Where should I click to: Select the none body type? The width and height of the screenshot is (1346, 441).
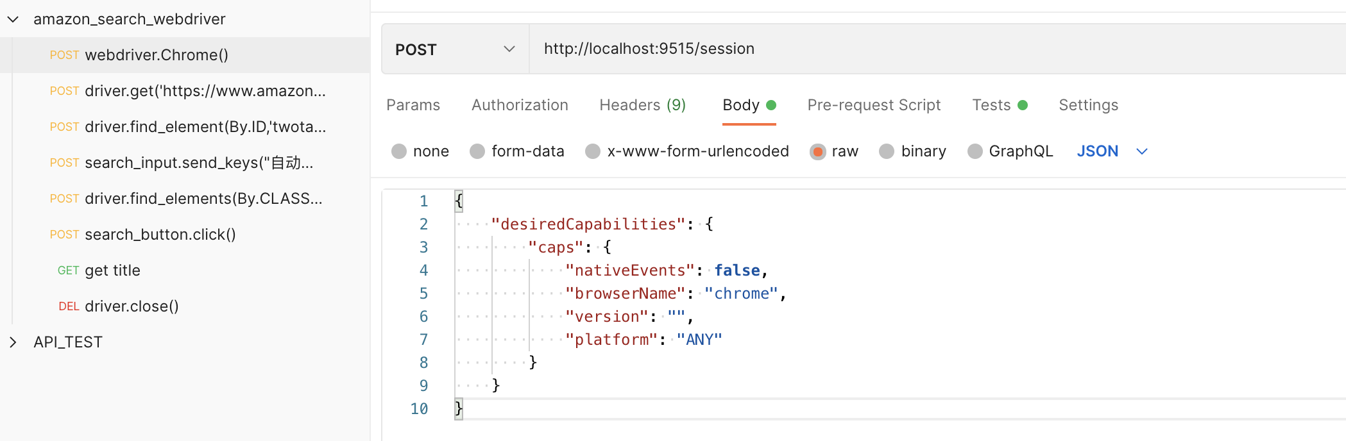399,151
